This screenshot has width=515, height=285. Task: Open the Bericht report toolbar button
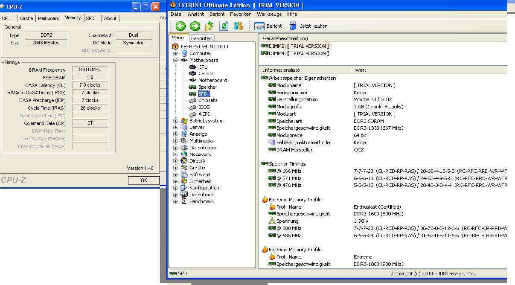[x=268, y=26]
